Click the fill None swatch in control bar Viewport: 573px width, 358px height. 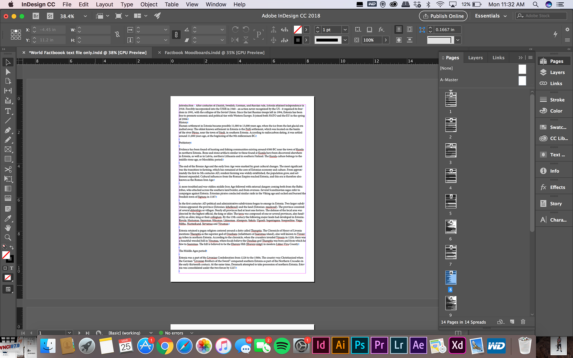[x=298, y=30]
